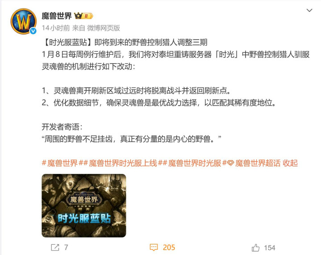Click the 205 comment count
The image size is (321, 255).
169,247
